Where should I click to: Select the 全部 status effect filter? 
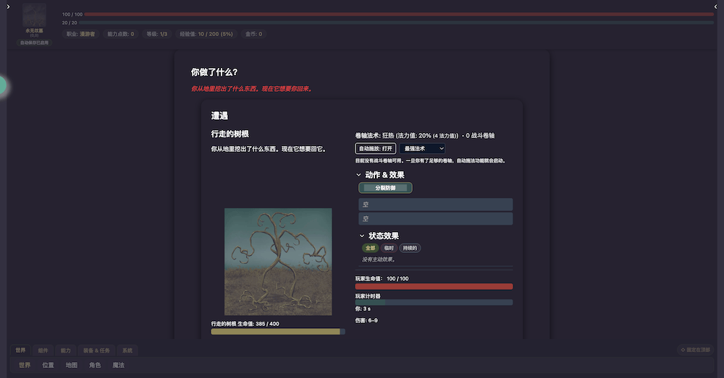370,248
